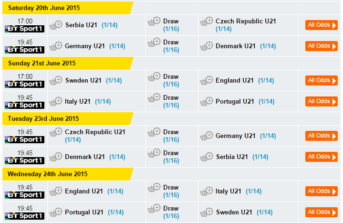Select Draw 1/16 odds for Italy vs Portugal

click(171, 106)
